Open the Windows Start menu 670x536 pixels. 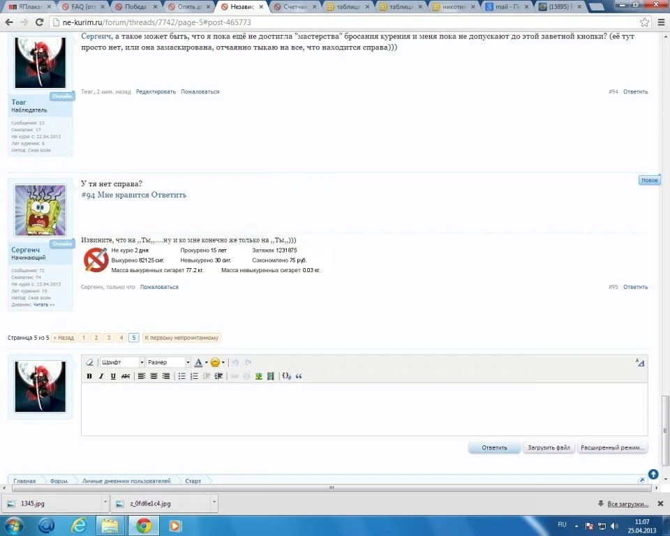coord(14,526)
